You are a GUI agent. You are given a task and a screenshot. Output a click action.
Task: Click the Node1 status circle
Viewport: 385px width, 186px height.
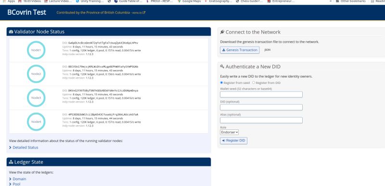coord(36,50)
